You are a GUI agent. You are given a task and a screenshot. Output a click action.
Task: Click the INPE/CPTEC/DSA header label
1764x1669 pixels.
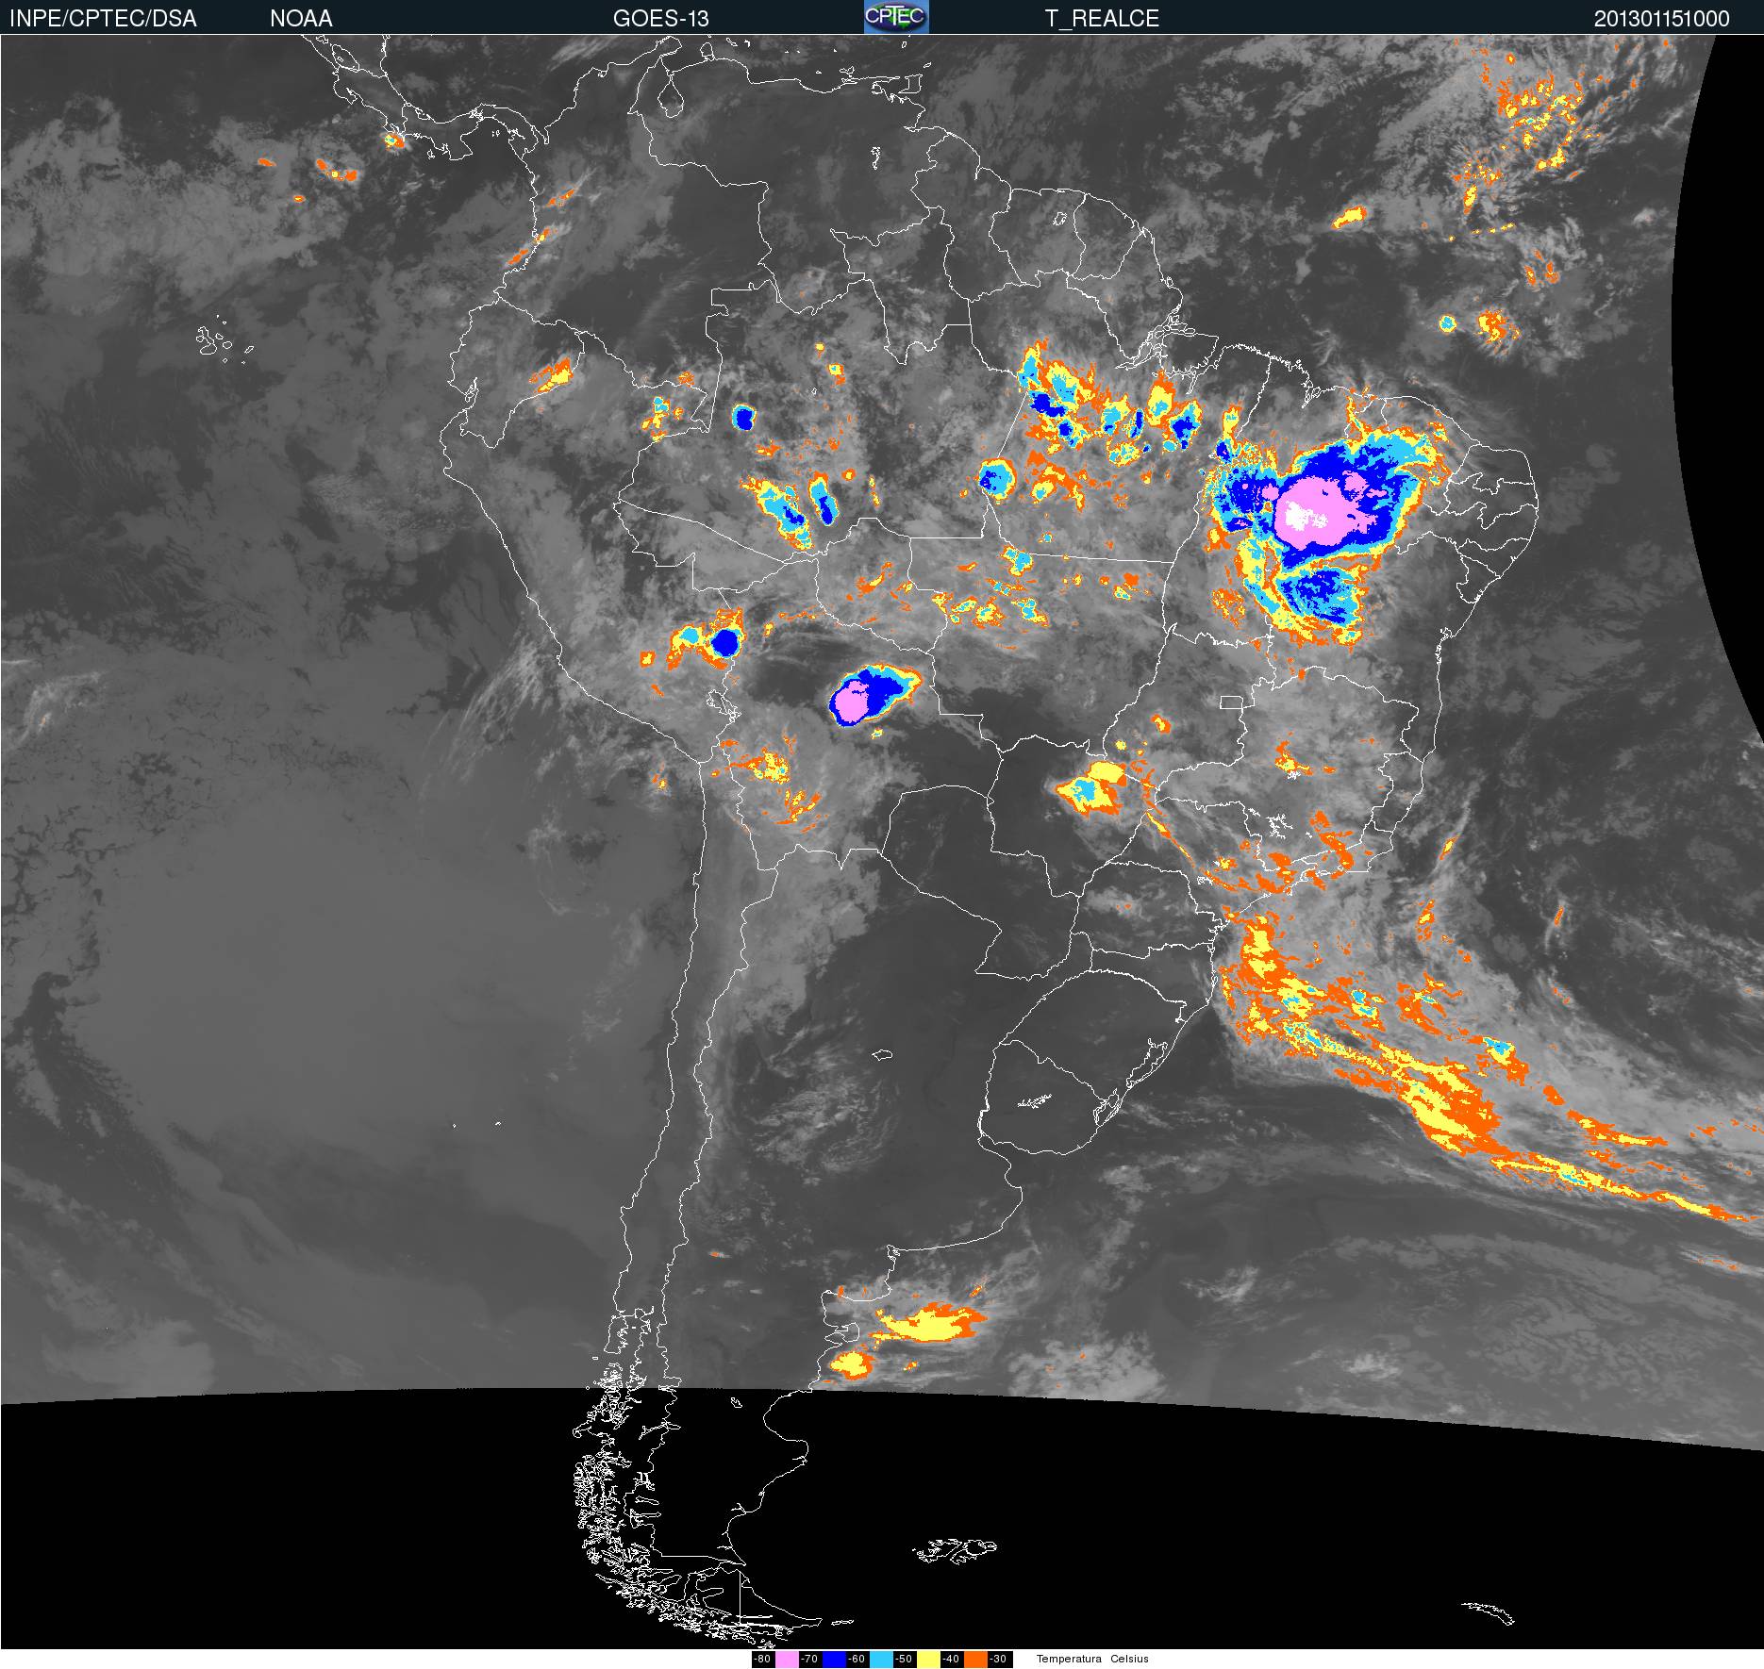pos(103,19)
